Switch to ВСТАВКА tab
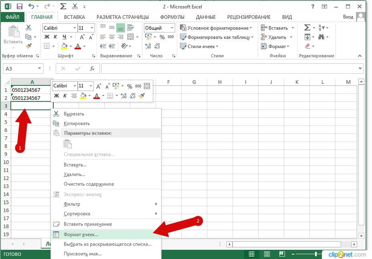 click(74, 17)
